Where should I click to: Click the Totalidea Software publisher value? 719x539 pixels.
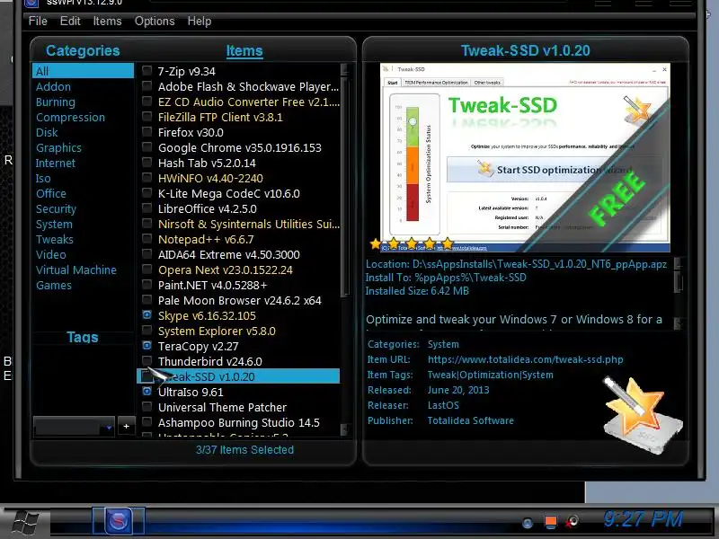470,420
